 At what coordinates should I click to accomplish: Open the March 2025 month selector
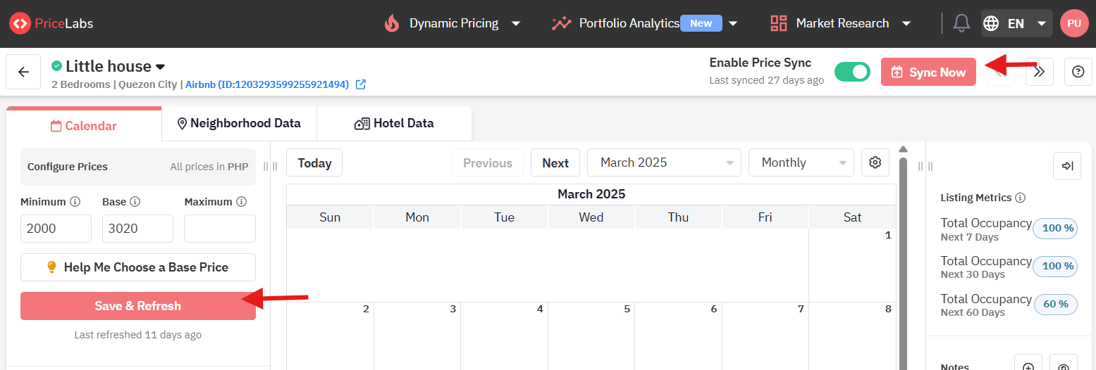[x=664, y=162]
